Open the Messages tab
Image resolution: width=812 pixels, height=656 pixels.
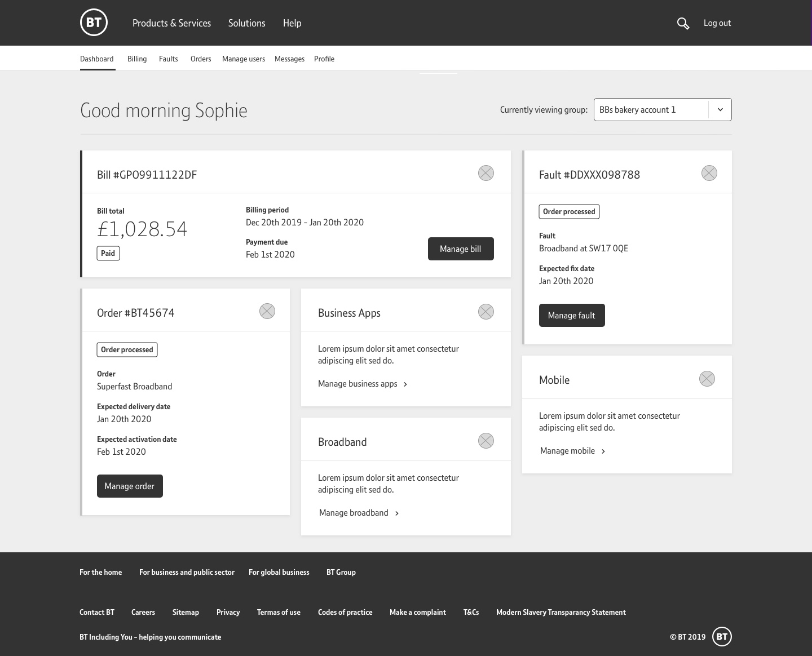(289, 59)
